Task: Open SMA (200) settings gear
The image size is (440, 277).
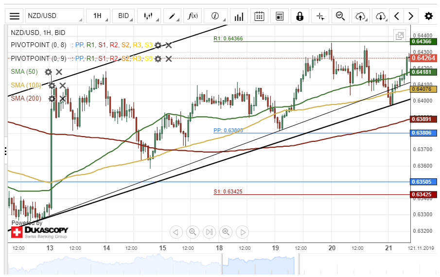Action: tap(52, 99)
